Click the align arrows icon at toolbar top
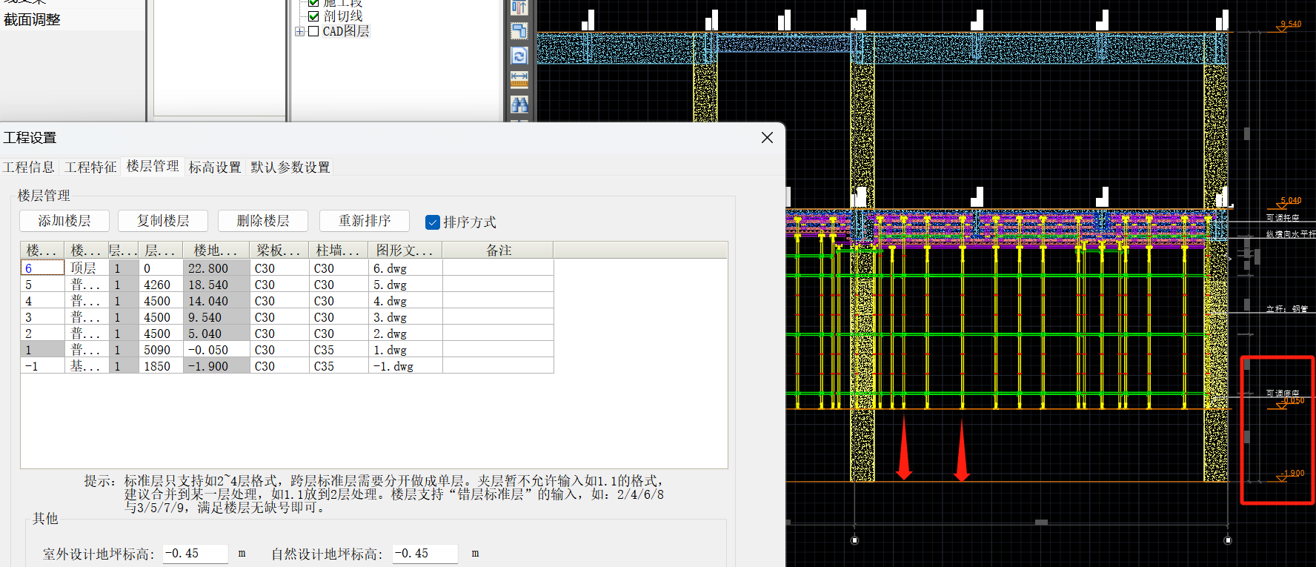 [519, 7]
